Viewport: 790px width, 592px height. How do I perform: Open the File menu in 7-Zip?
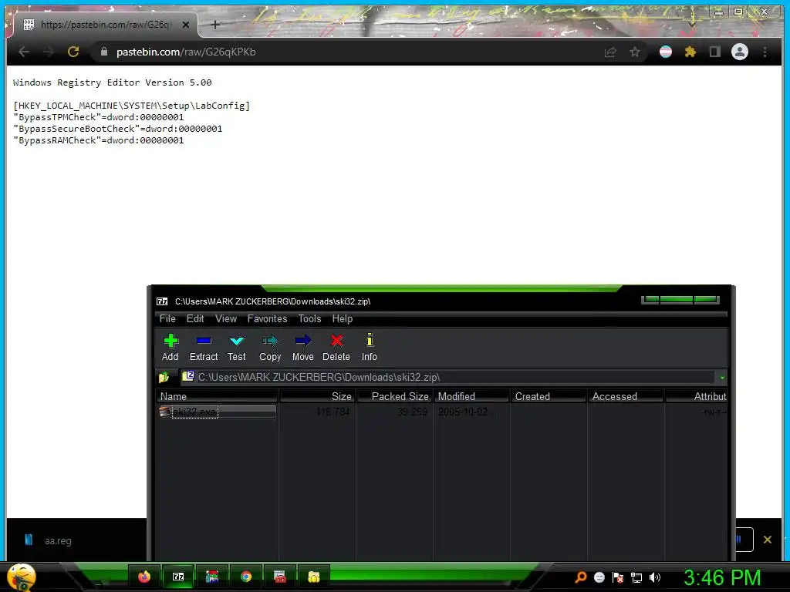167,318
